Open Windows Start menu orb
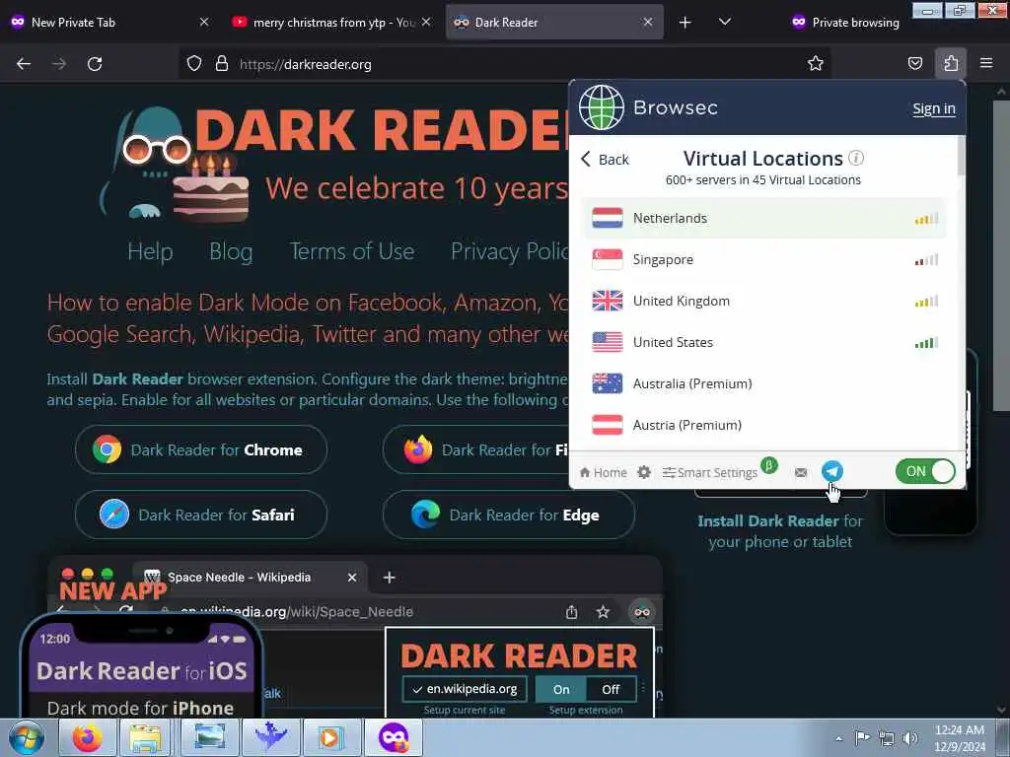 (27, 737)
